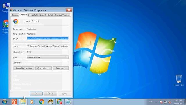186x105 pixels.
Task: Click the network monitor tray icon
Action: click(x=165, y=102)
